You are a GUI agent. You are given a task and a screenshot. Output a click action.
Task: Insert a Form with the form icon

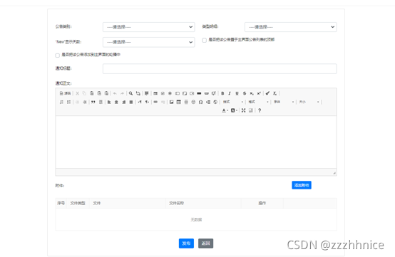[155, 93]
